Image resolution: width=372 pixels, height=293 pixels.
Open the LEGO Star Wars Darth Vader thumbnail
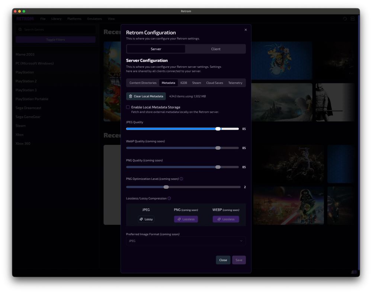(289, 206)
